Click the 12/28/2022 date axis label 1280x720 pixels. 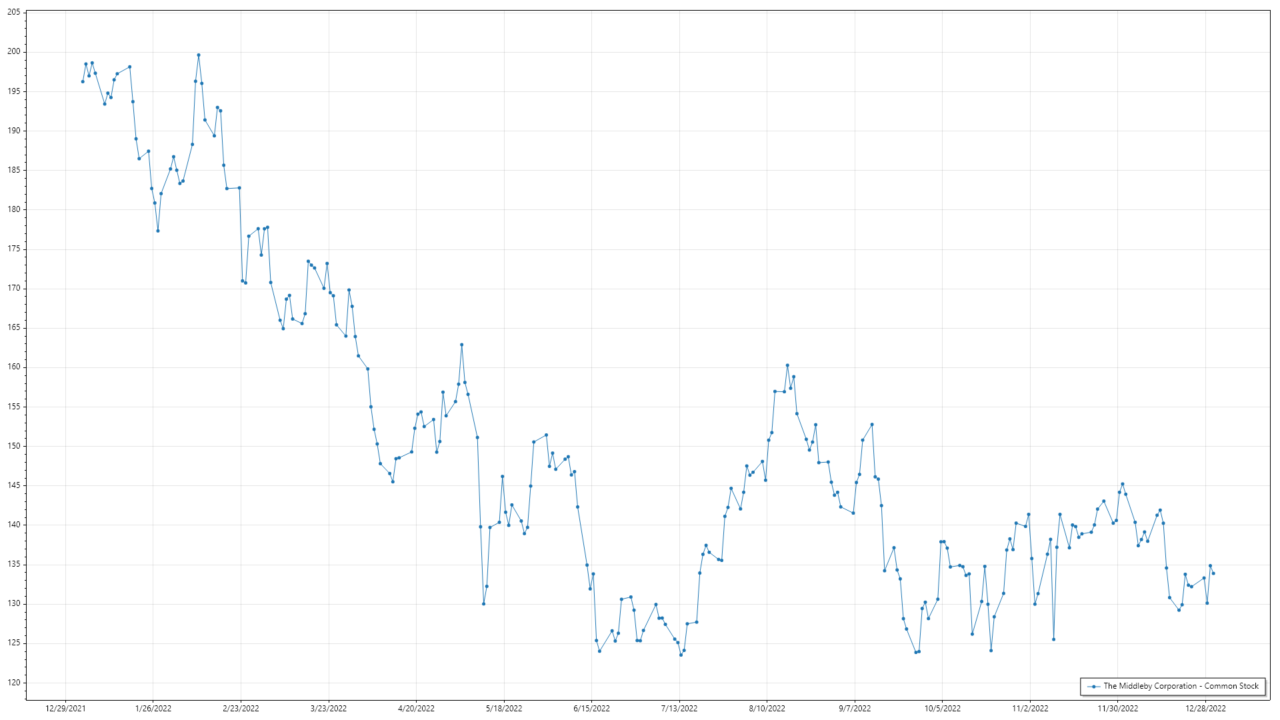pyautogui.click(x=1205, y=709)
